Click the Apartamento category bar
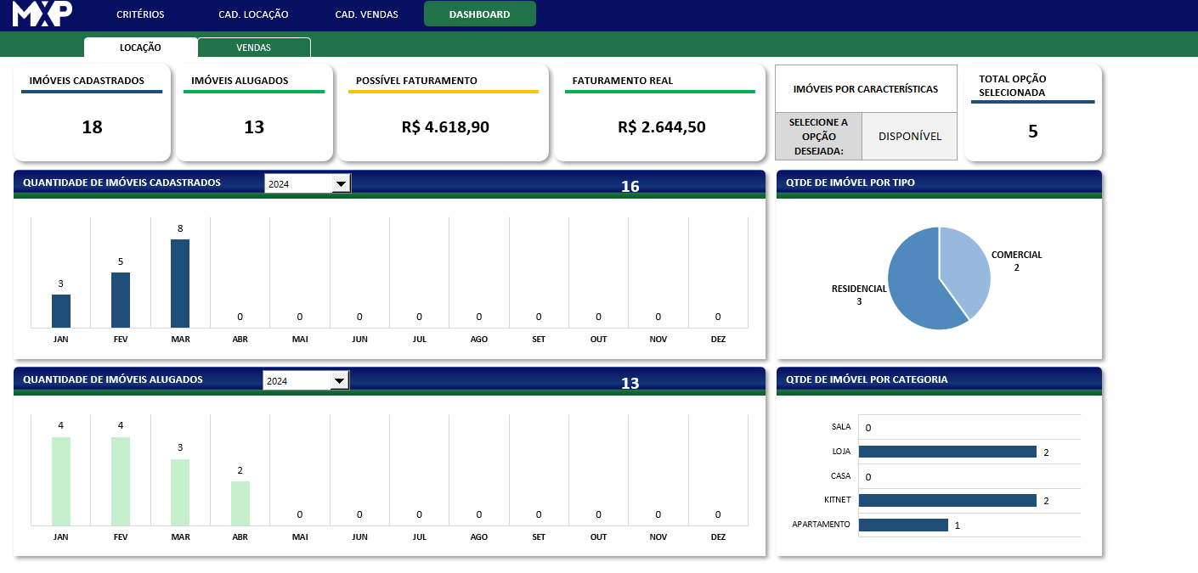 (x=903, y=525)
